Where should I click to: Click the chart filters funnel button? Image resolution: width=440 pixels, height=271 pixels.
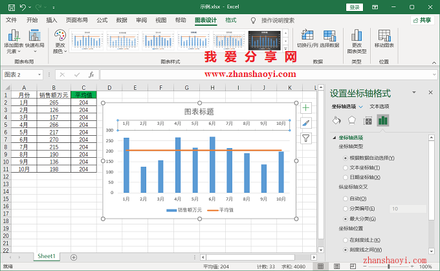[306, 138]
